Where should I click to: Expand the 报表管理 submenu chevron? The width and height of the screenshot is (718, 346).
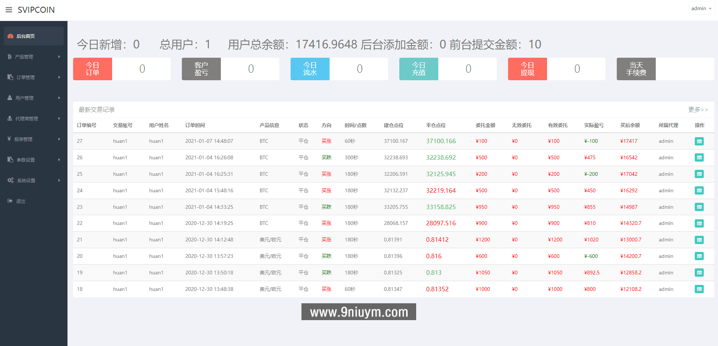[x=59, y=139]
